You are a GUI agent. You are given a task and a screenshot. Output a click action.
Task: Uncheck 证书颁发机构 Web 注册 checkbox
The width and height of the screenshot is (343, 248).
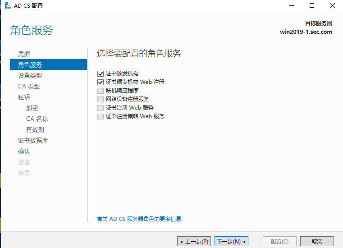click(x=100, y=82)
